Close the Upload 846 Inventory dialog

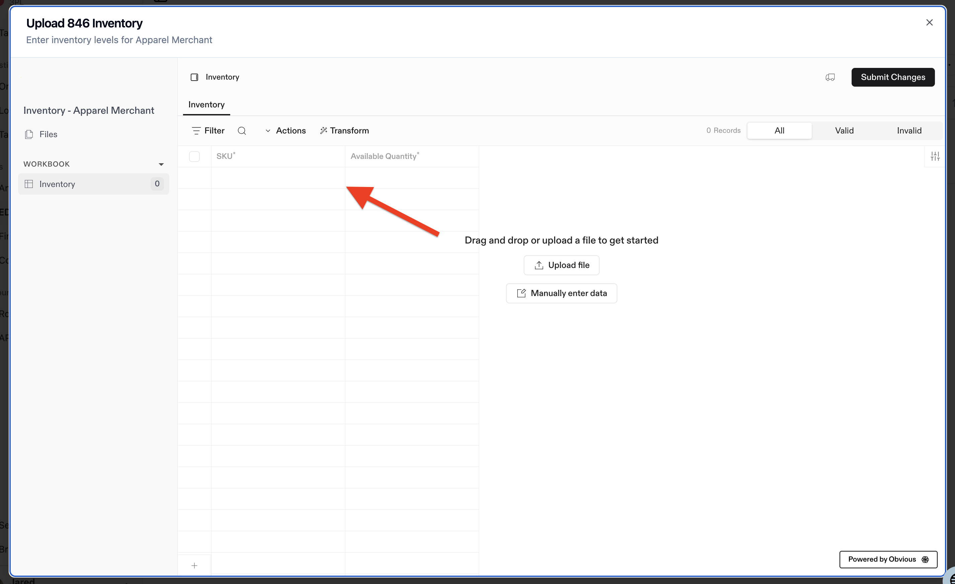[x=929, y=22]
